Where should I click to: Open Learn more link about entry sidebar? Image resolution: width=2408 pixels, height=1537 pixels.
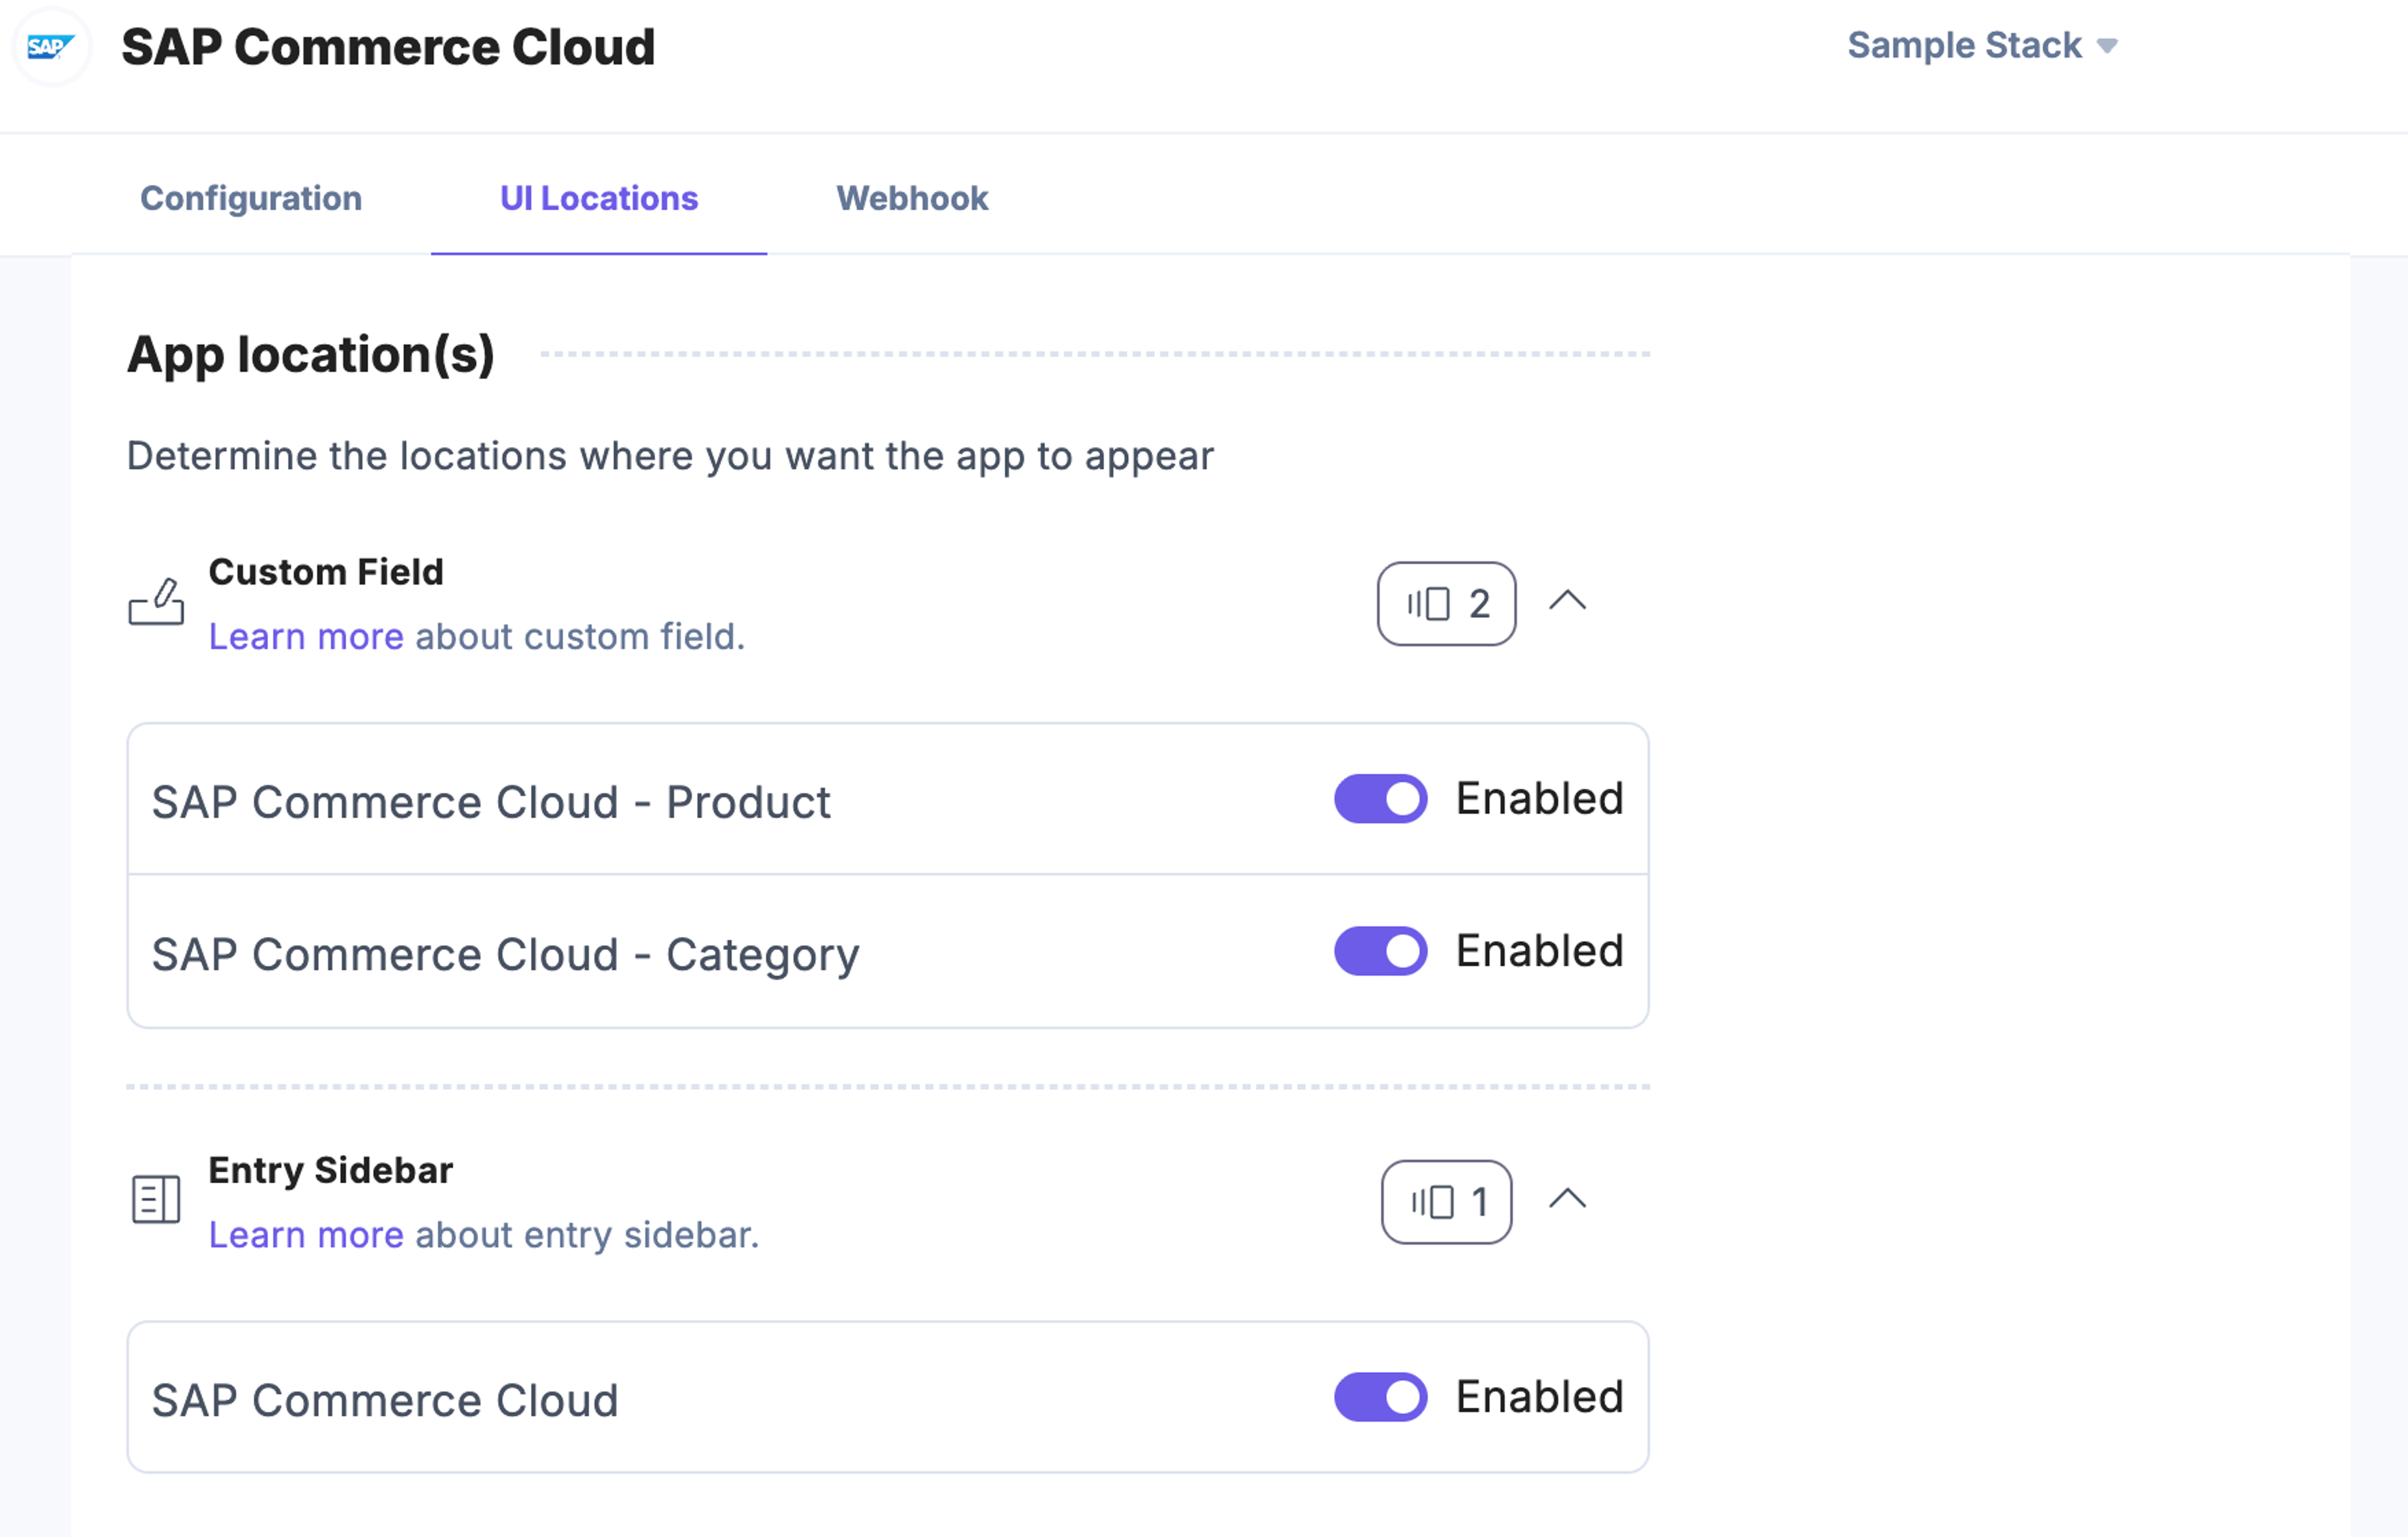pyautogui.click(x=306, y=1235)
